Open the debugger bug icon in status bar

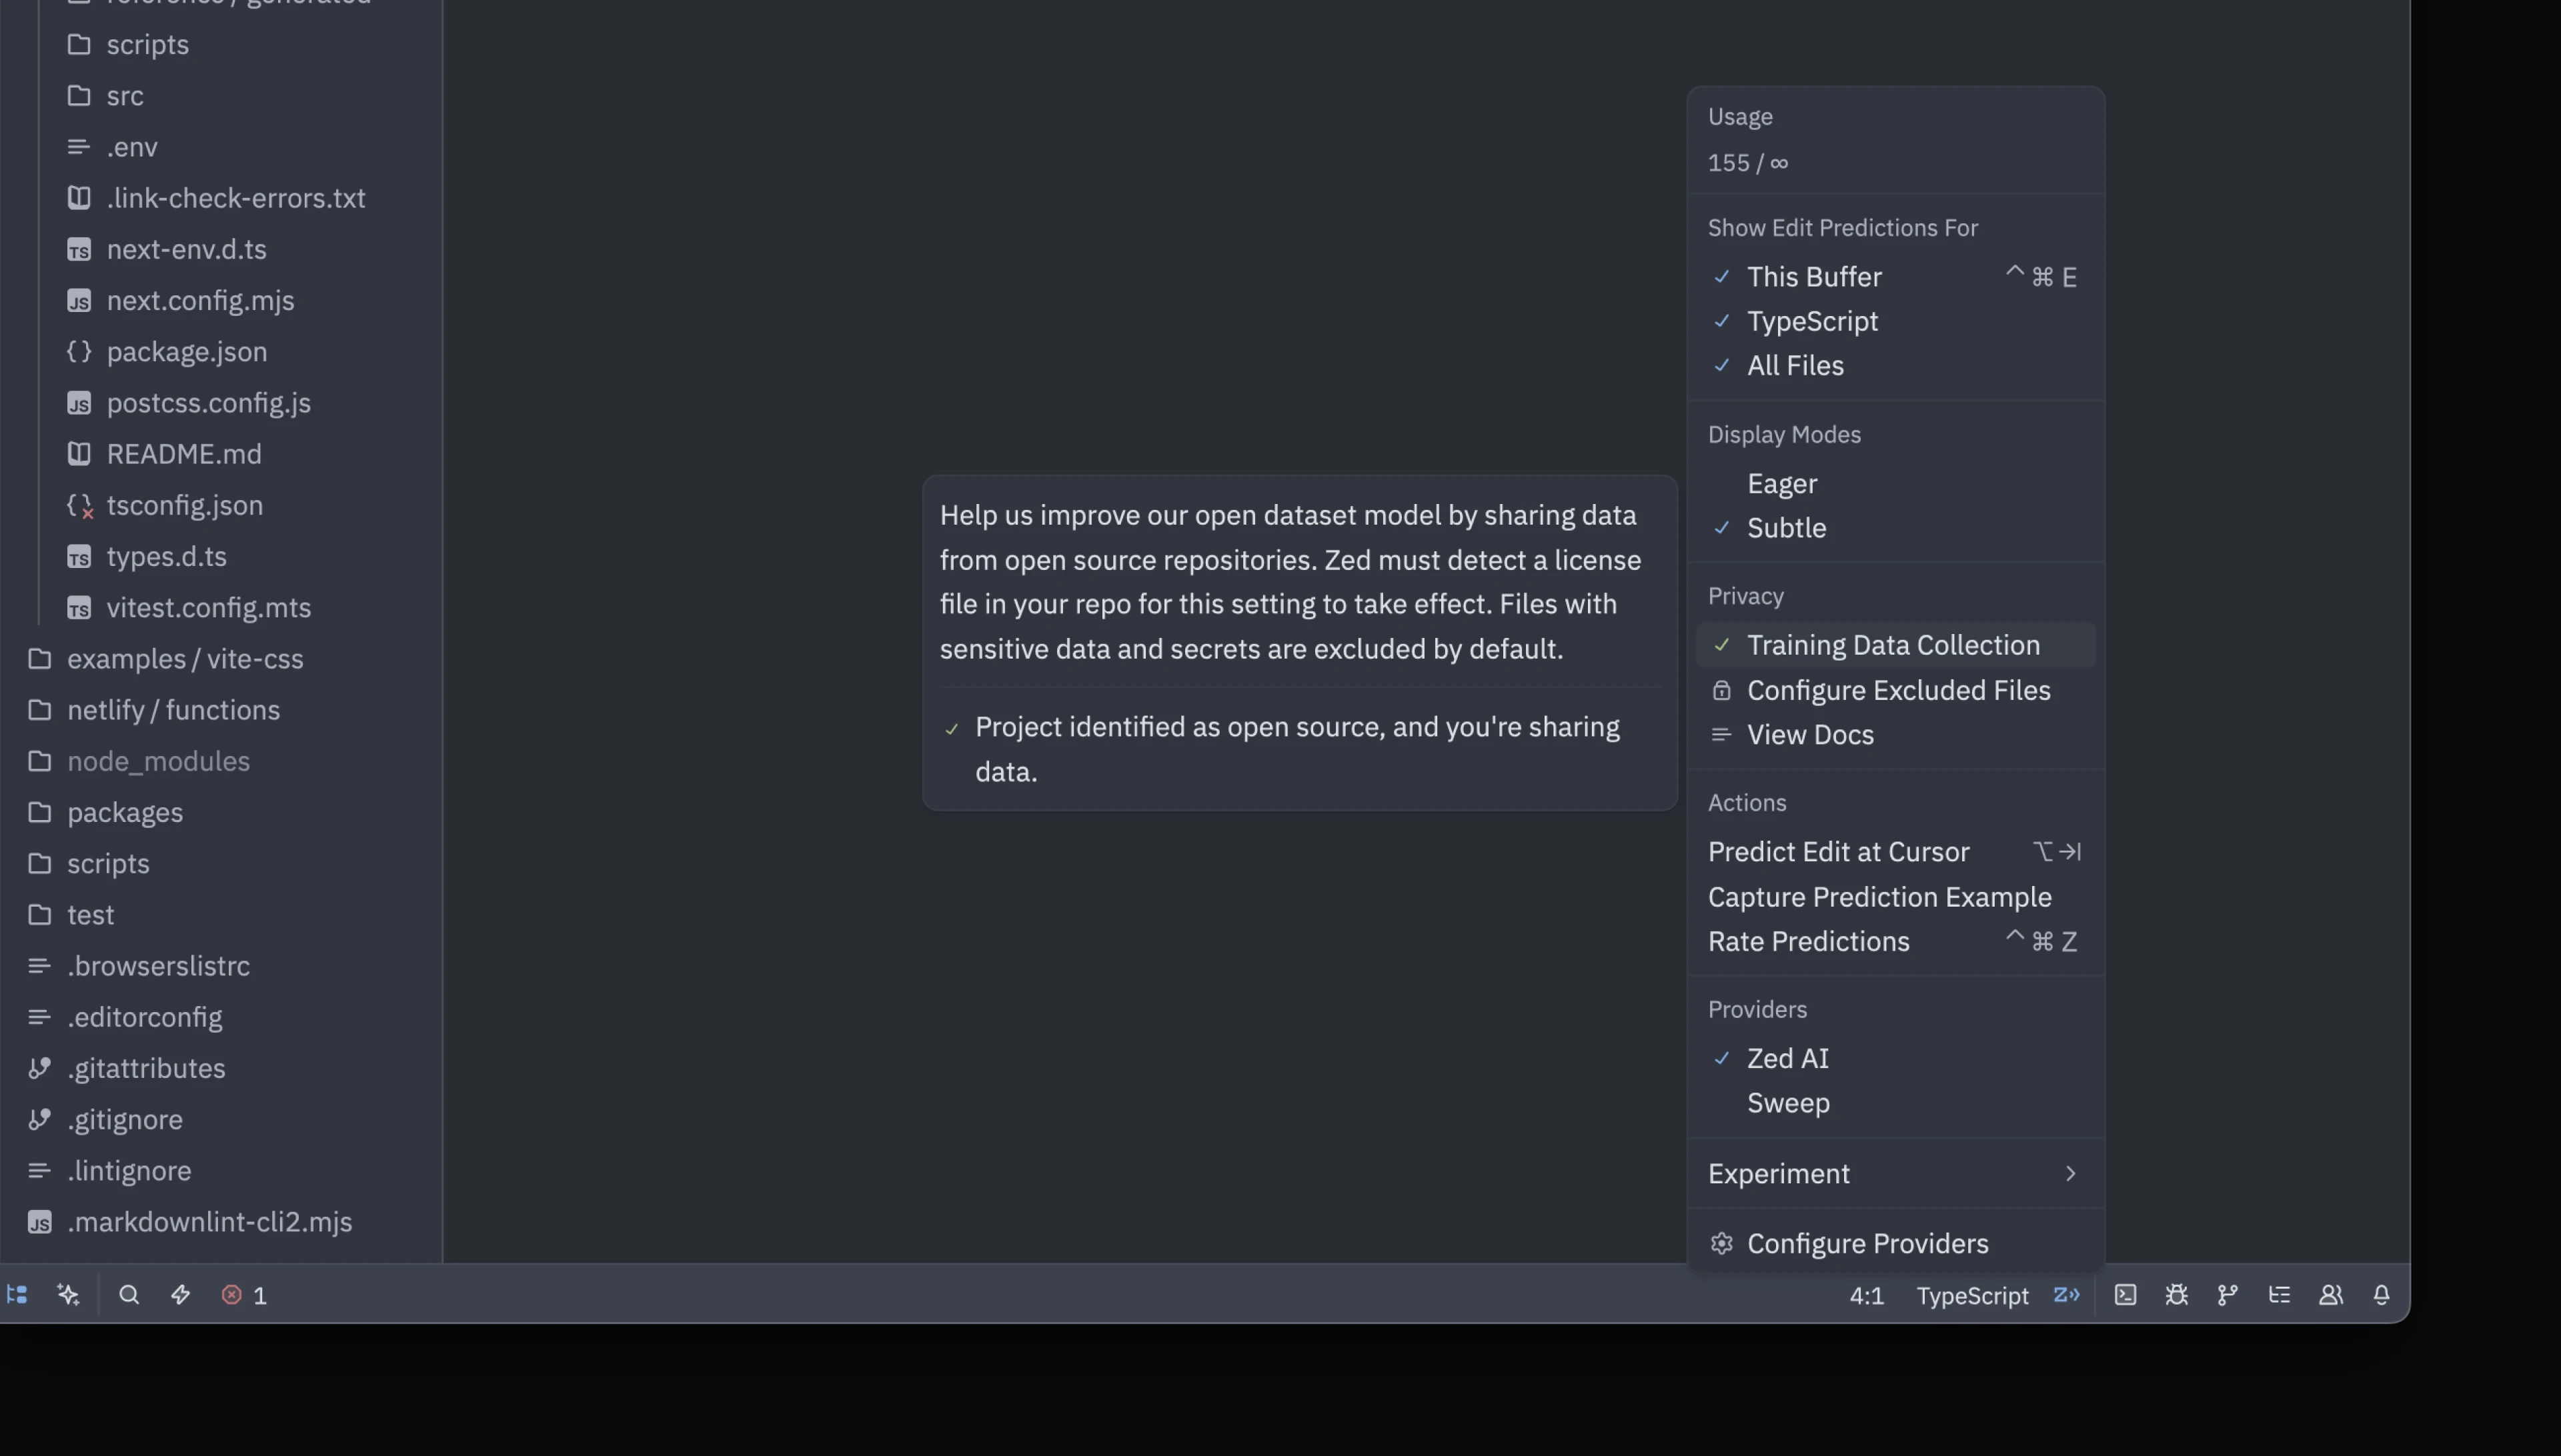tap(2177, 1295)
